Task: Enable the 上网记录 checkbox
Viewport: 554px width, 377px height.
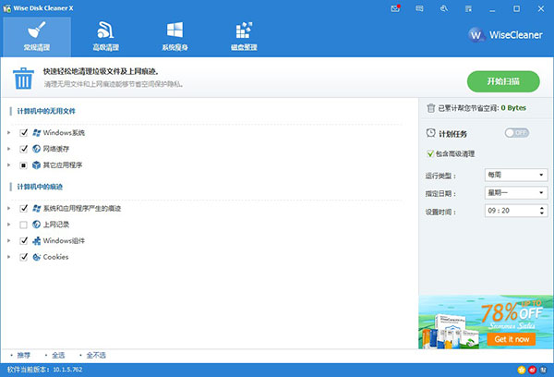Action: pyautogui.click(x=24, y=225)
